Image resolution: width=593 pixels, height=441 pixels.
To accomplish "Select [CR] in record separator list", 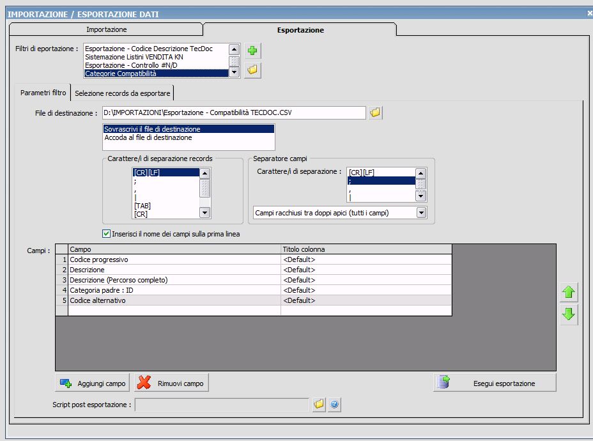I will click(166, 214).
